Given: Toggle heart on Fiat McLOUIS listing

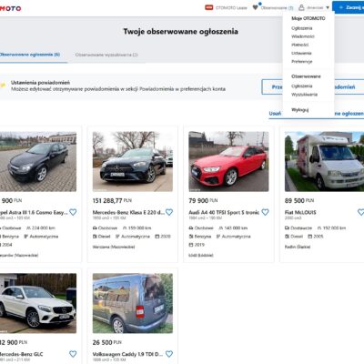Looking at the screenshot, I should point(360,212).
